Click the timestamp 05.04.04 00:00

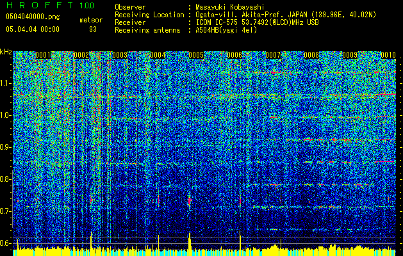[33, 29]
